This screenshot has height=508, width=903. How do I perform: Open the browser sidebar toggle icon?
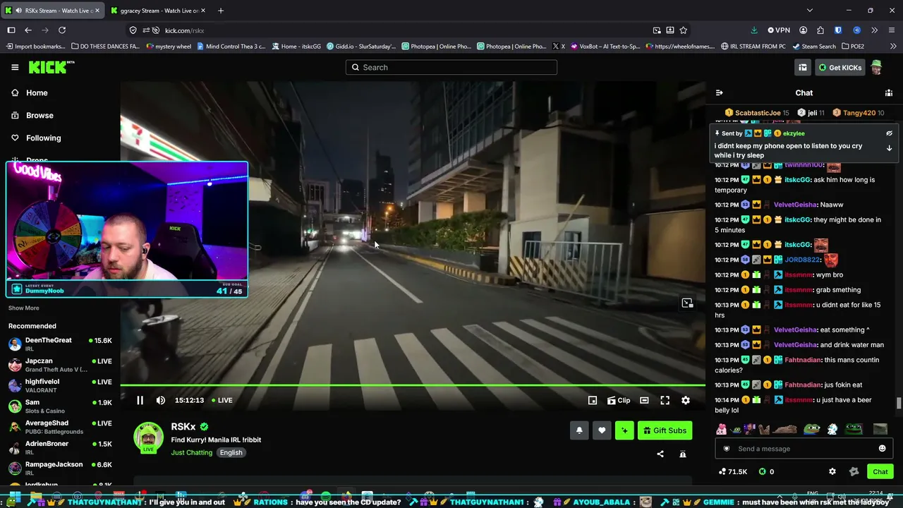pos(11,30)
